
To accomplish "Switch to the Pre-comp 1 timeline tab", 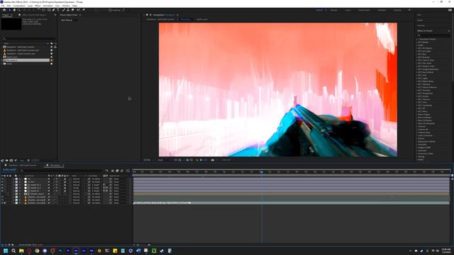I will (55, 165).
